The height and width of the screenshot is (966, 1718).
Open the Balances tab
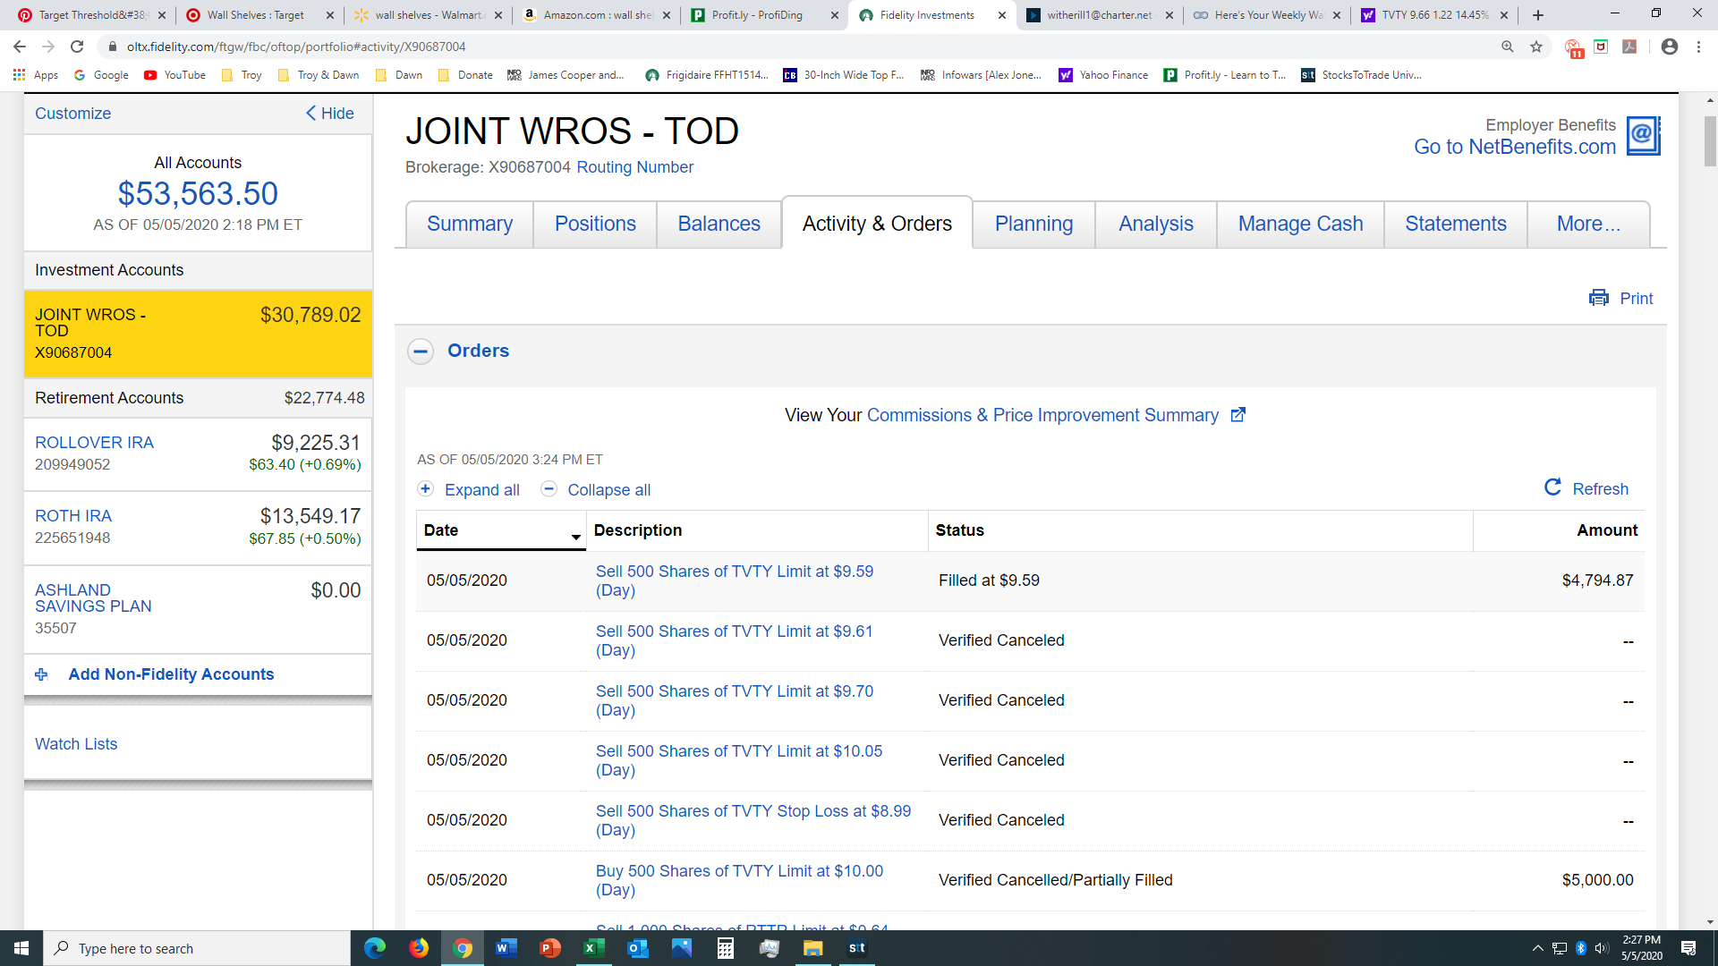(x=719, y=224)
